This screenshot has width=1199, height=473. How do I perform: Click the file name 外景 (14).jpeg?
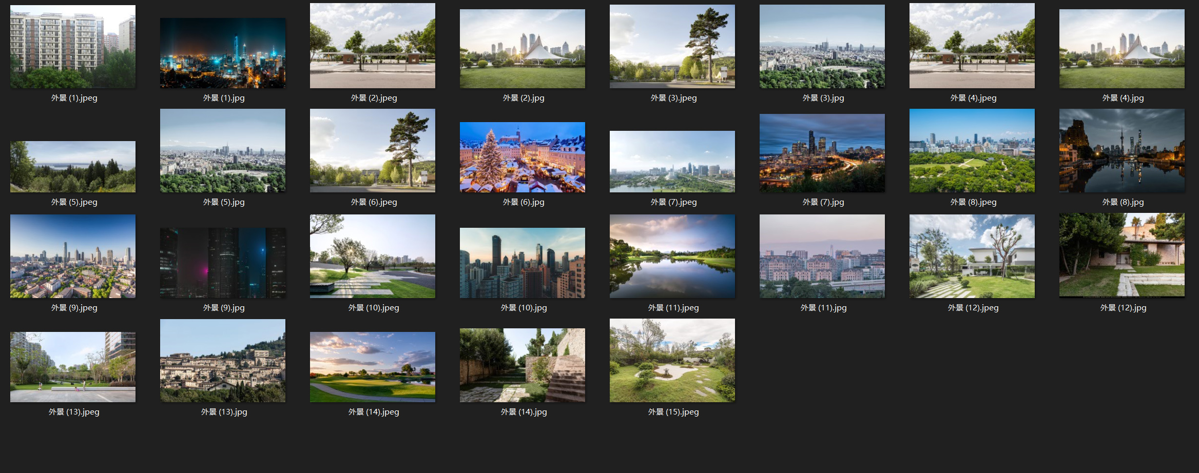[374, 412]
